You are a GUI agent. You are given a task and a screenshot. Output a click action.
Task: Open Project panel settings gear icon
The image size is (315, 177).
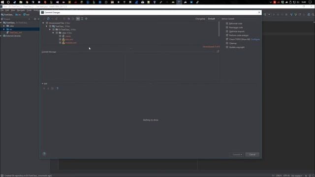[35, 19]
